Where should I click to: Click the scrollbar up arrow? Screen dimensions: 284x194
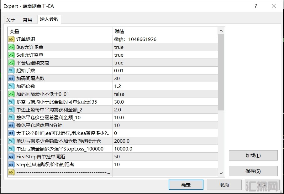pos(221,31)
